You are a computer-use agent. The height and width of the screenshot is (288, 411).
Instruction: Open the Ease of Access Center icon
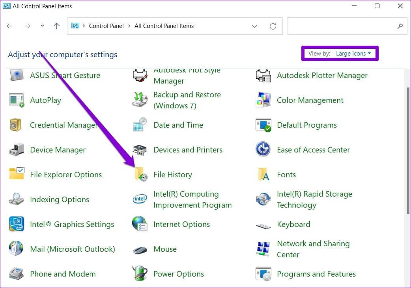pyautogui.click(x=263, y=149)
